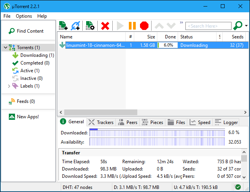Click the Create New Torrent icon
This screenshot has width=250, height=192.
(x=90, y=26)
